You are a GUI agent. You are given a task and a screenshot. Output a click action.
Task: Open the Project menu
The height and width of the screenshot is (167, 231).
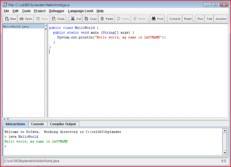40,11
